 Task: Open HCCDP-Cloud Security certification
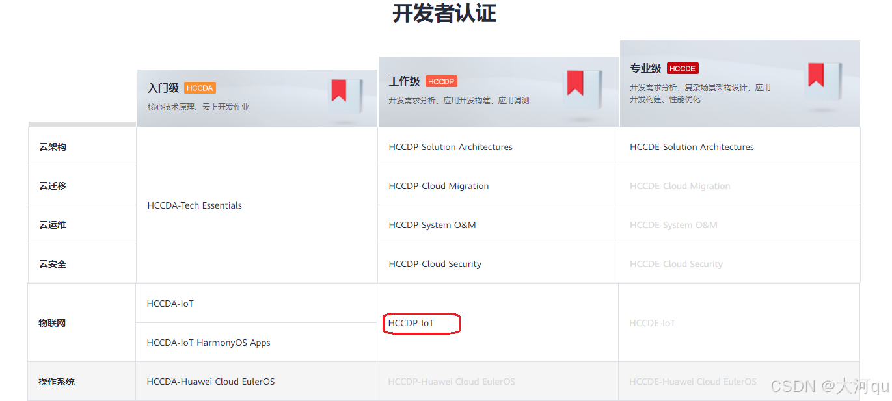coord(435,264)
